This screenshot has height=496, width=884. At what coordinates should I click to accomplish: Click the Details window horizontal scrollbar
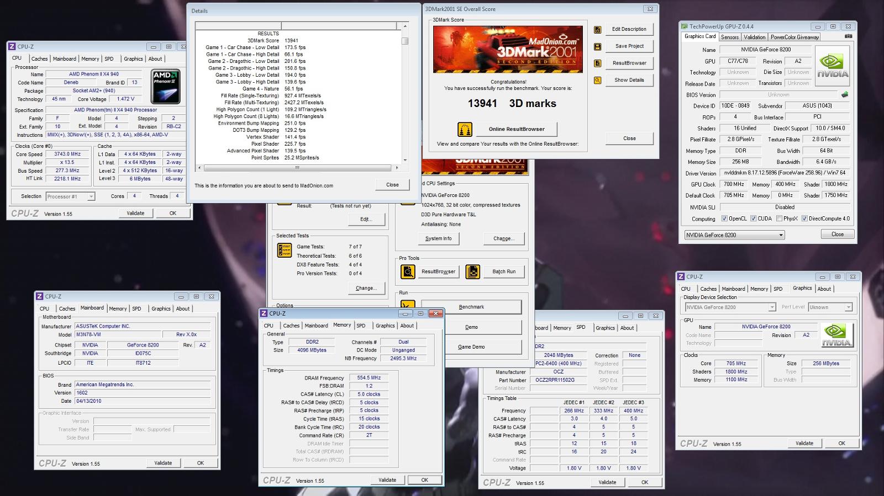pos(298,168)
